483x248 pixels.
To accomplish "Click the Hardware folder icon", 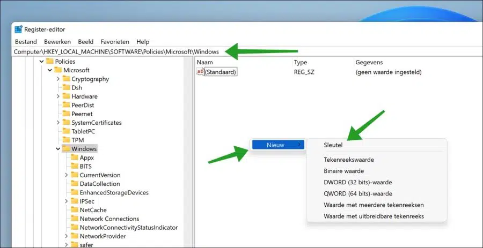I will 66,96.
